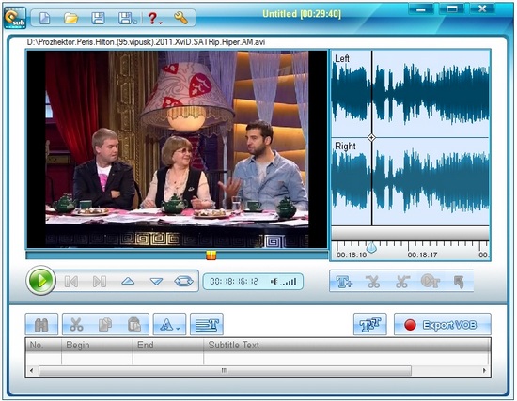The height and width of the screenshot is (401, 517).
Task: Adjust the volume level bars
Action: [x=284, y=282]
